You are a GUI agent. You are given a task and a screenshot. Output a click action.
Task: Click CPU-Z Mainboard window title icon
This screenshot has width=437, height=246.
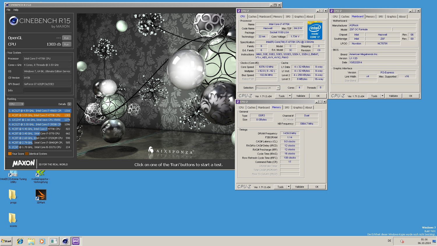332,11
